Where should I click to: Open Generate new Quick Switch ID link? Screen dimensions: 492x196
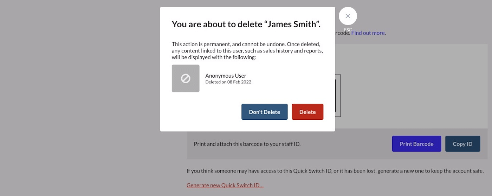(x=225, y=185)
